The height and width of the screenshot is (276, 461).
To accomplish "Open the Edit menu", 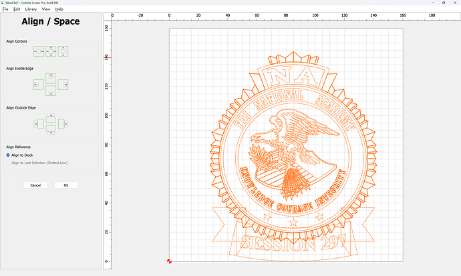I will point(17,9).
